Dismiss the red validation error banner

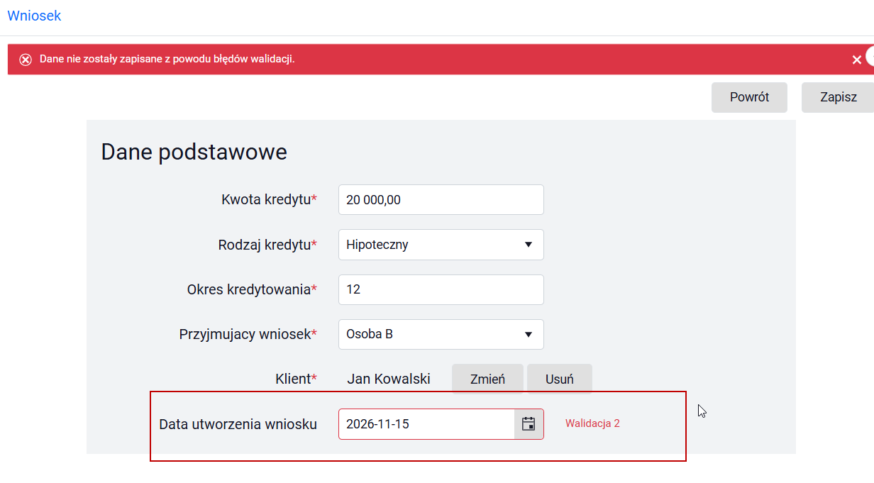[856, 60]
